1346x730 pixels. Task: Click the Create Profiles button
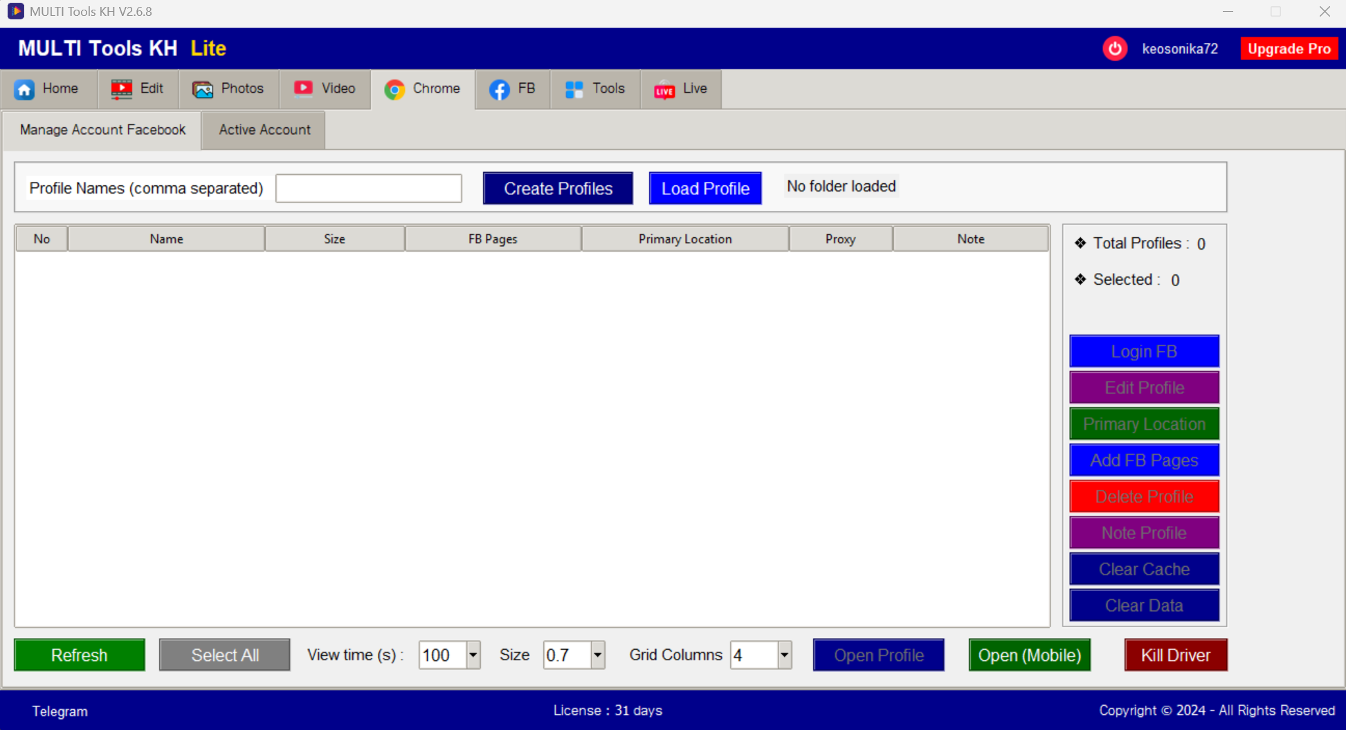click(558, 188)
